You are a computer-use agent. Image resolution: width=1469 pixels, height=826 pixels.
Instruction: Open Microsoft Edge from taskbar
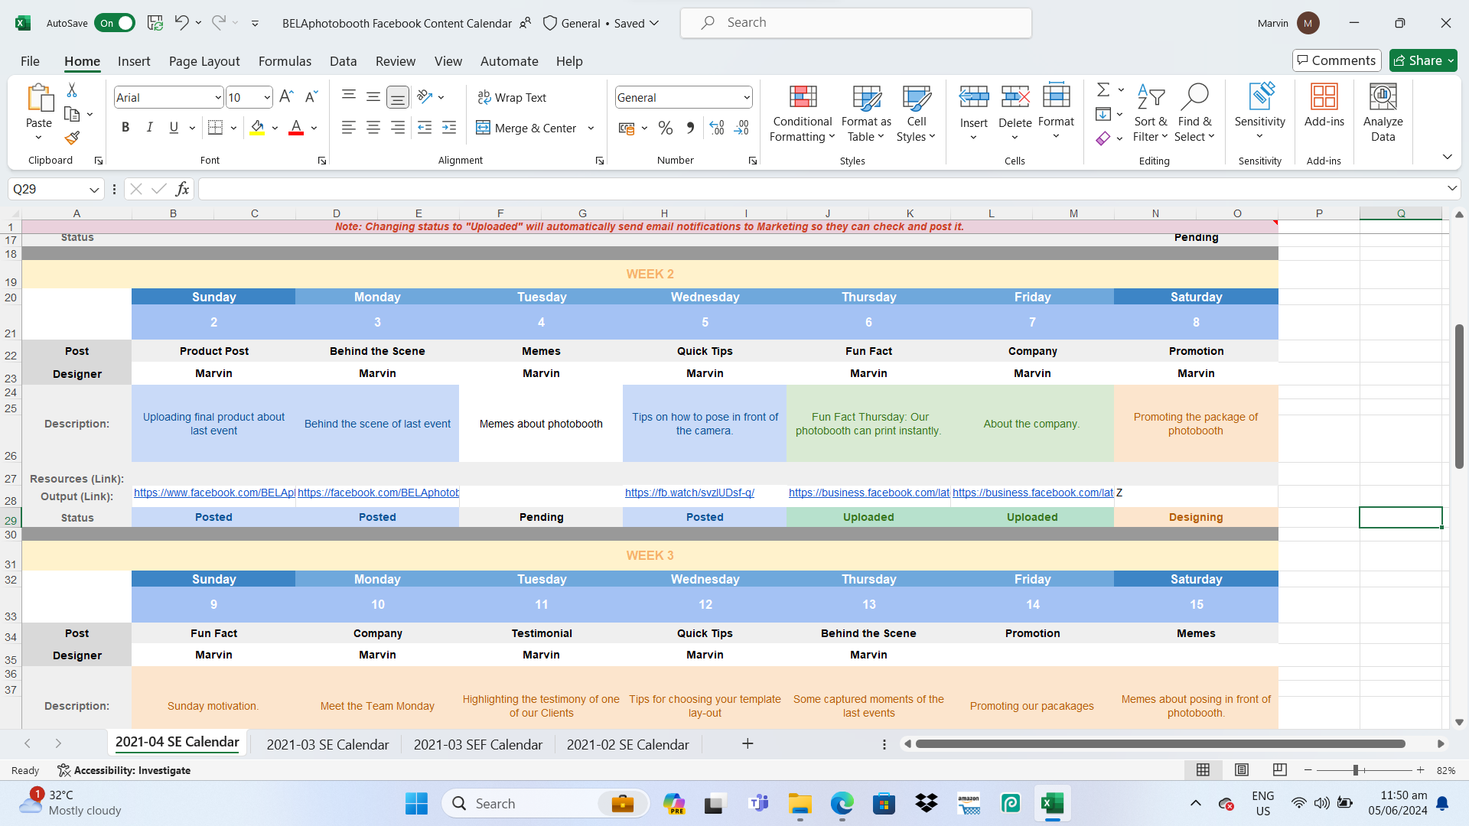[842, 804]
